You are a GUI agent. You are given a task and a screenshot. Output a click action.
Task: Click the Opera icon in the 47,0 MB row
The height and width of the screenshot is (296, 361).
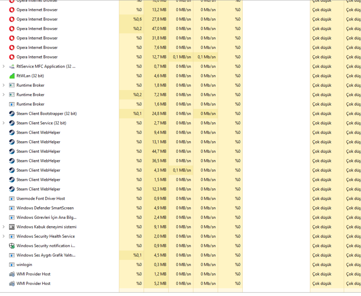tap(12, 29)
